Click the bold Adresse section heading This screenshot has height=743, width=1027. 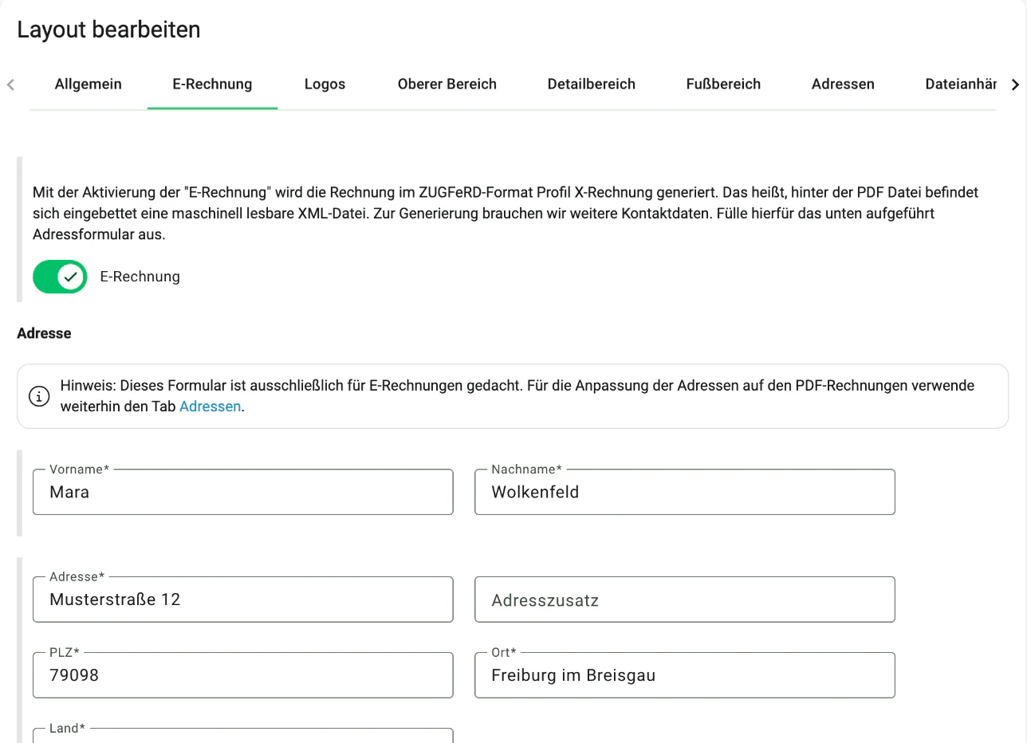click(44, 333)
